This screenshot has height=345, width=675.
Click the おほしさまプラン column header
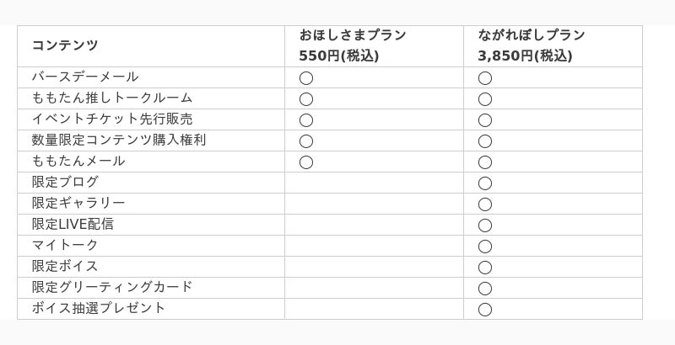click(353, 35)
